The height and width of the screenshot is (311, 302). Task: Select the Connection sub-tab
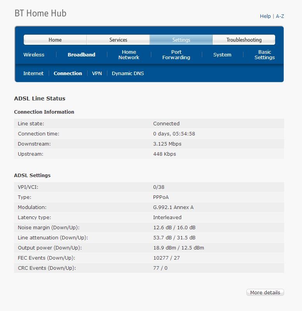(x=68, y=74)
